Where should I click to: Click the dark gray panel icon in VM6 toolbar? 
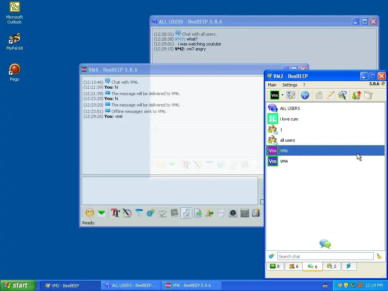point(245,213)
